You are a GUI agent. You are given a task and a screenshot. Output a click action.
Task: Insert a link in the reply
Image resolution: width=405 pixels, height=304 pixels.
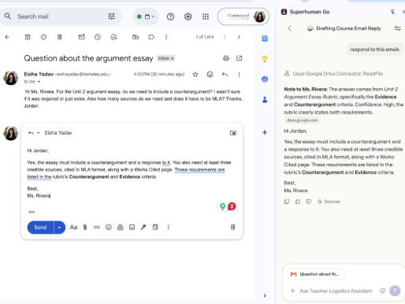click(x=97, y=227)
